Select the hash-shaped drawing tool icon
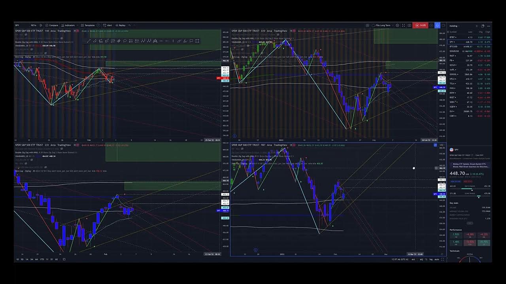The width and height of the screenshot is (506, 284). point(119,41)
